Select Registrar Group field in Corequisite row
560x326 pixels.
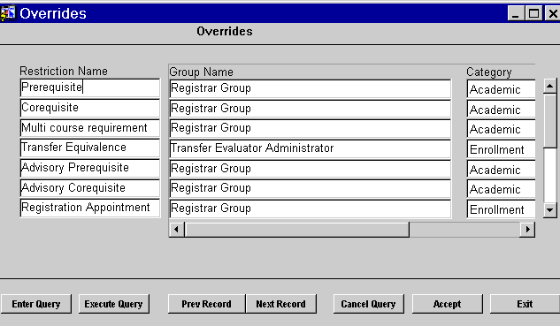pyautogui.click(x=311, y=109)
